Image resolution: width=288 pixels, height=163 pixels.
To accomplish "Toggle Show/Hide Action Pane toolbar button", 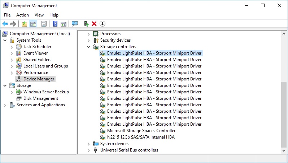I will pos(64,24).
